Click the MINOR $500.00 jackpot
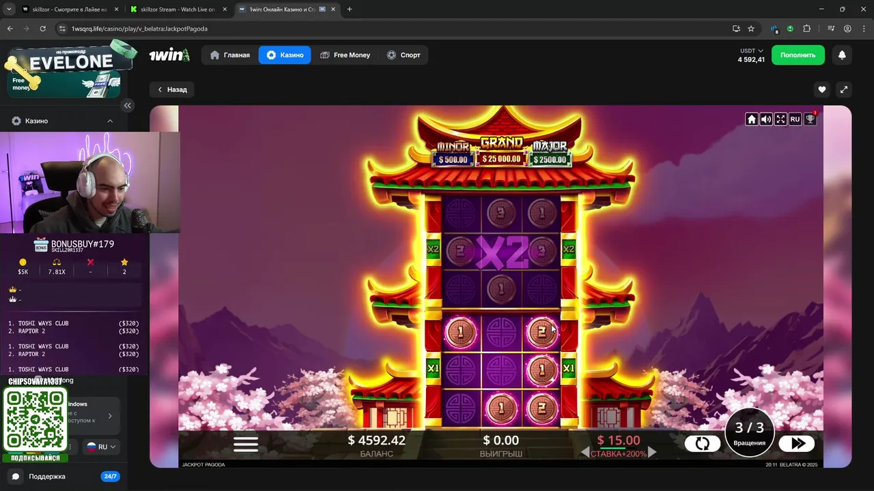Image resolution: width=874 pixels, height=491 pixels. point(453,154)
